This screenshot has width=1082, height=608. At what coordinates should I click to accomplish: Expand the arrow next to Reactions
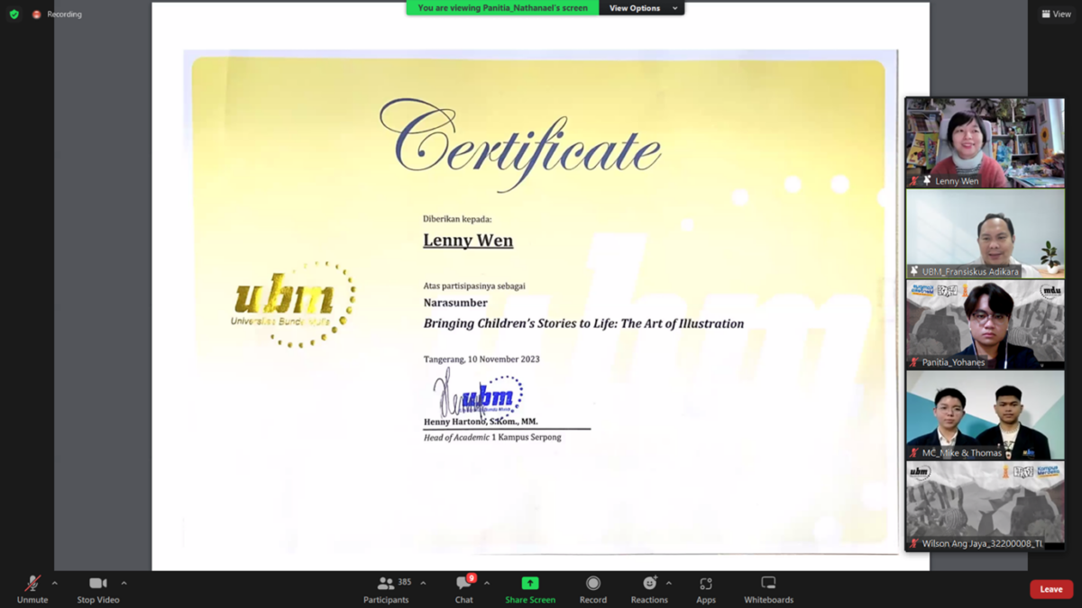(668, 583)
